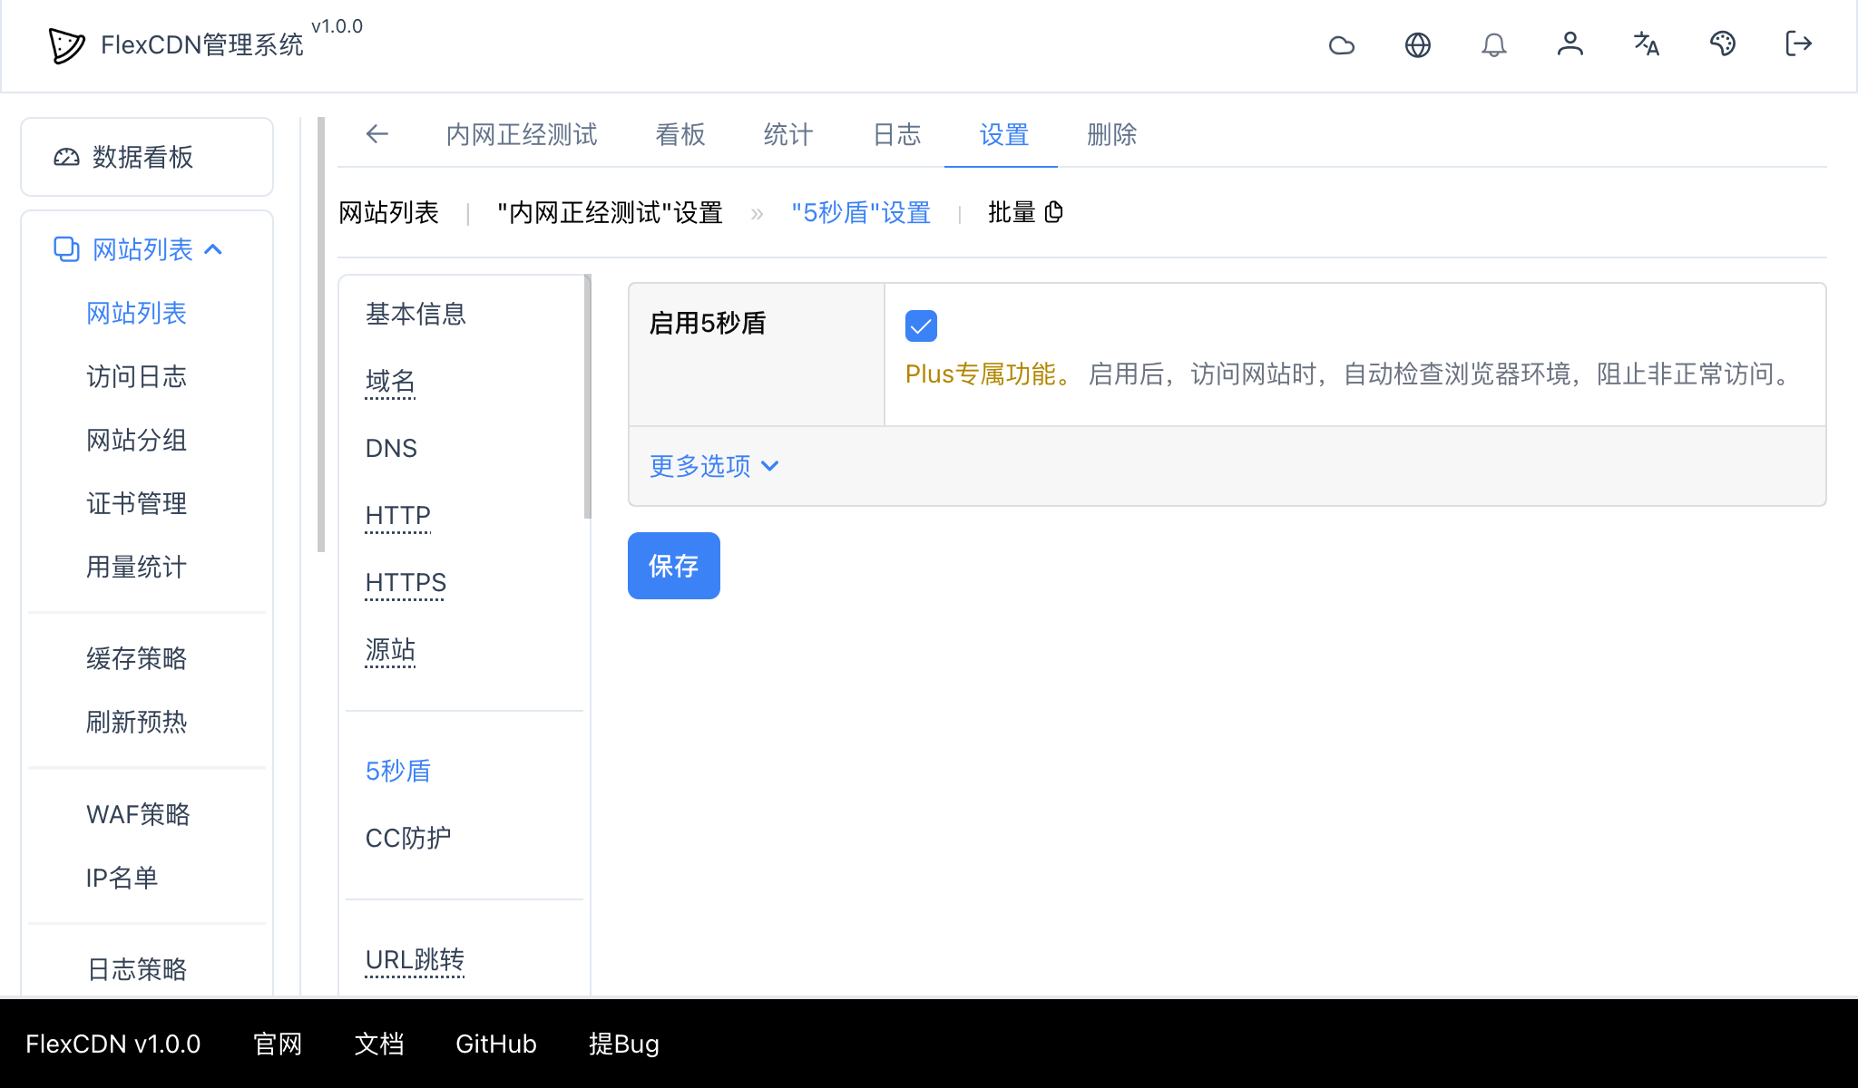Image resolution: width=1858 pixels, height=1088 pixels.
Task: Click the dashboard gauge icon
Action: click(x=66, y=158)
